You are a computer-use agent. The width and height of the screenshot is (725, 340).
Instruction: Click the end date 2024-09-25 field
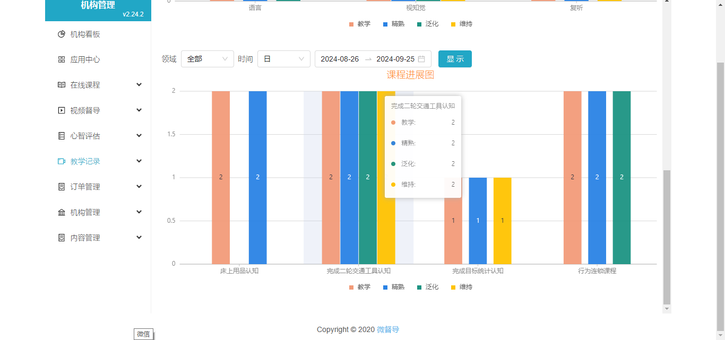(x=395, y=59)
